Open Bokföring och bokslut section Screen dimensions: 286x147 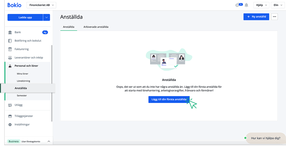pos(28,41)
